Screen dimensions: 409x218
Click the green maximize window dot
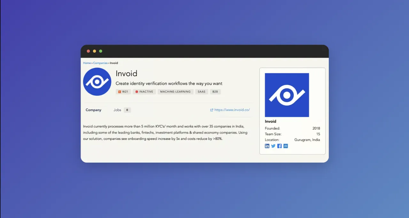101,51
